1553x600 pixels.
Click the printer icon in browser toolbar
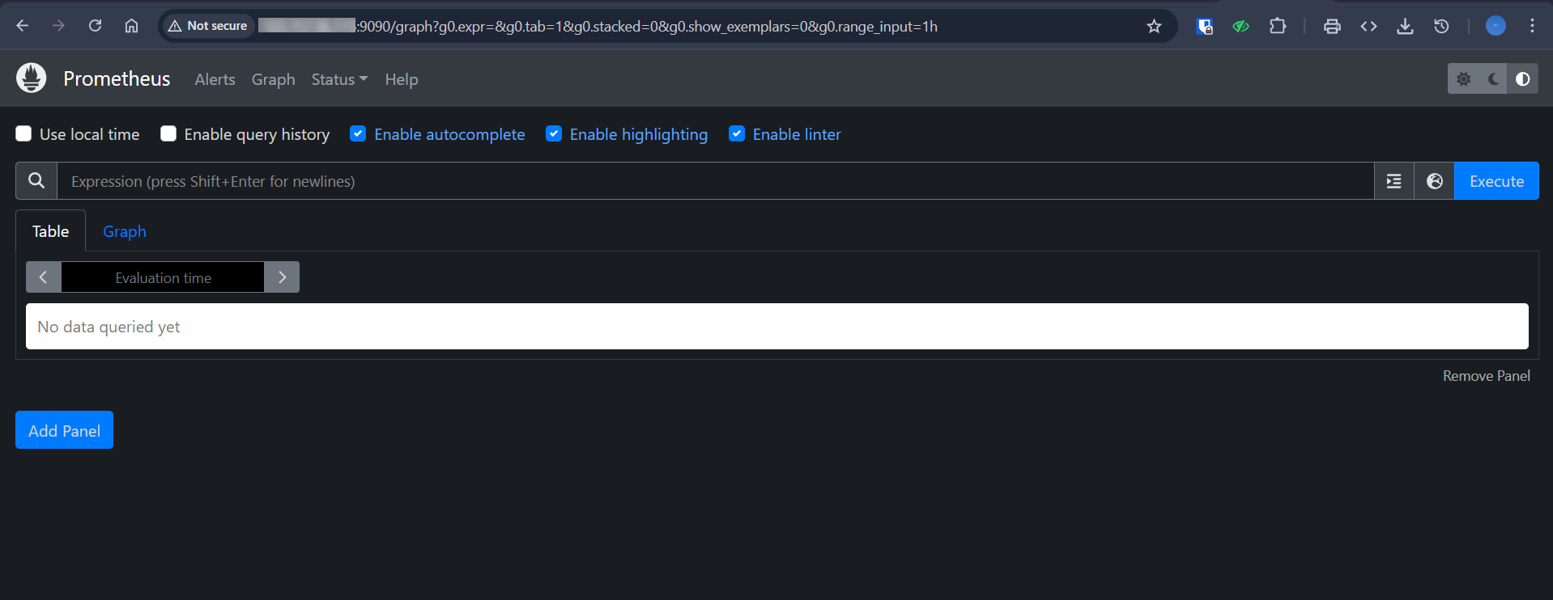point(1332,27)
